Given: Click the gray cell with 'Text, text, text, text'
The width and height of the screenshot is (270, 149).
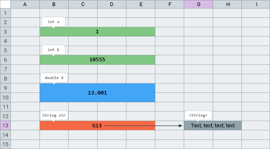Looking at the screenshot, I should [x=213, y=125].
